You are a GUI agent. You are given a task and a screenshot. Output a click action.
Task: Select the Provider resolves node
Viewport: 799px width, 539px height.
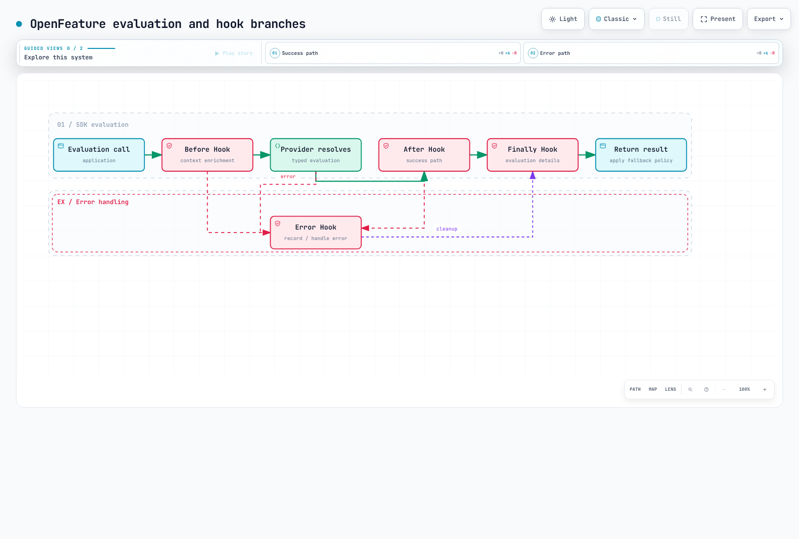coord(316,155)
